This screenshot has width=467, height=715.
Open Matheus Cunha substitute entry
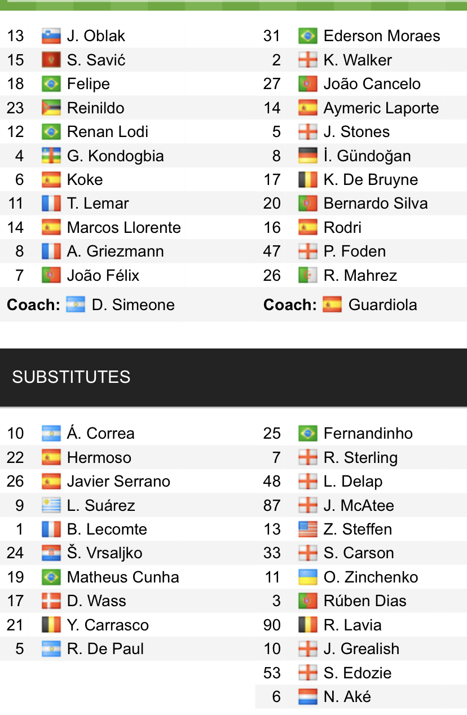click(x=122, y=577)
